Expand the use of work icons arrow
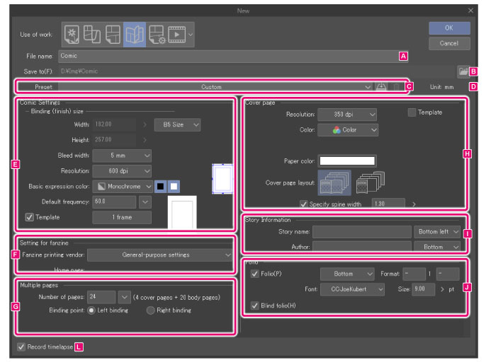The image size is (491, 362). pyautogui.click(x=191, y=35)
